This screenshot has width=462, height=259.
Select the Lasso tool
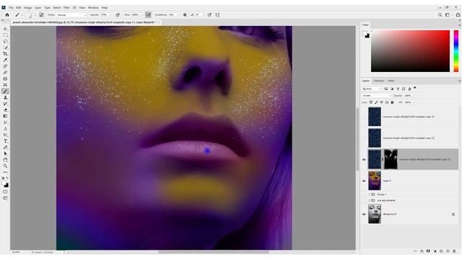[5, 42]
